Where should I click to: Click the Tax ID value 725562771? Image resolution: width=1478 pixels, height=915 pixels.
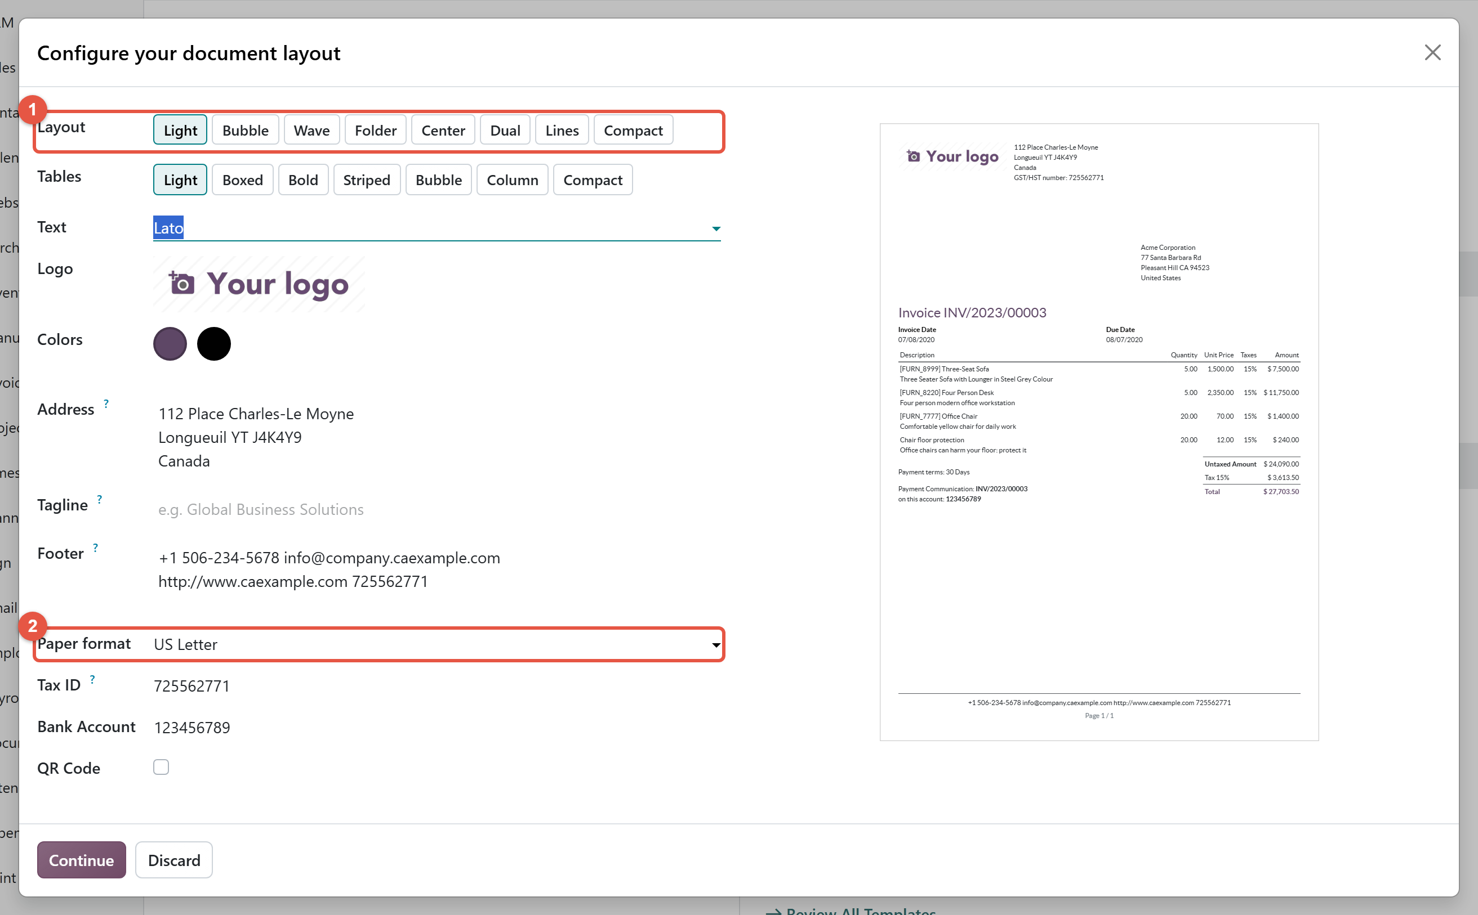tap(192, 685)
